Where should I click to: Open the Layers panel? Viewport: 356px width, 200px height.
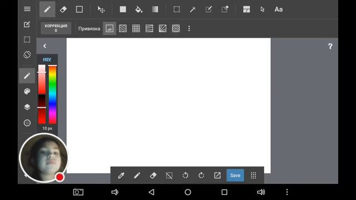pos(27,107)
